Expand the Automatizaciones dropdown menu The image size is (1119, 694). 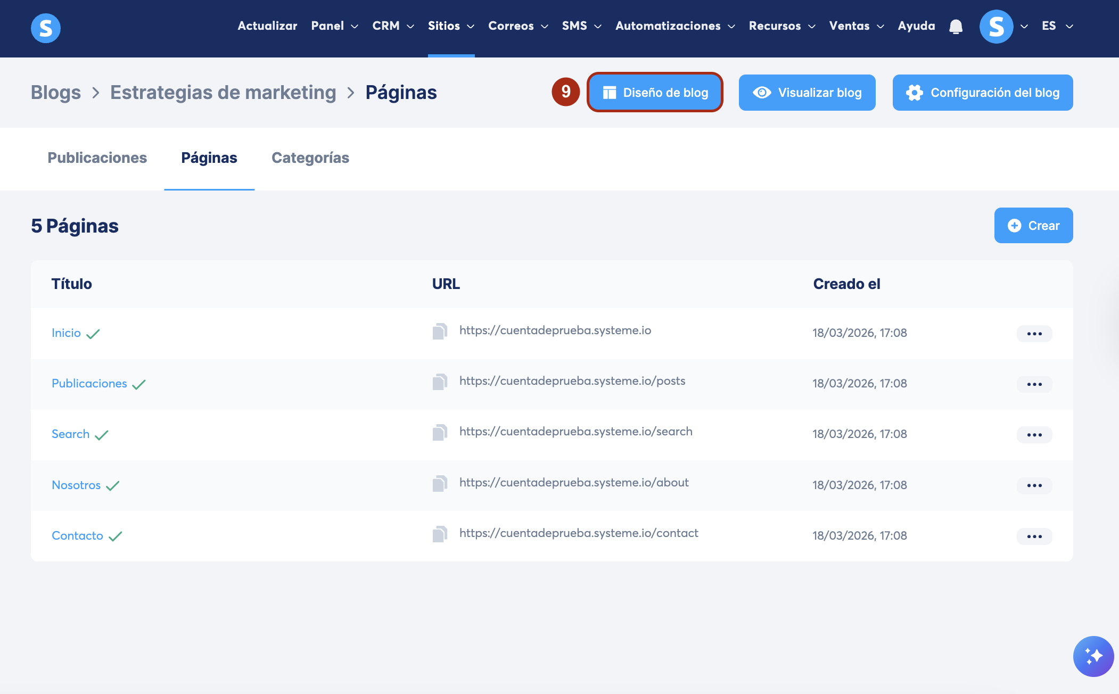674,26
